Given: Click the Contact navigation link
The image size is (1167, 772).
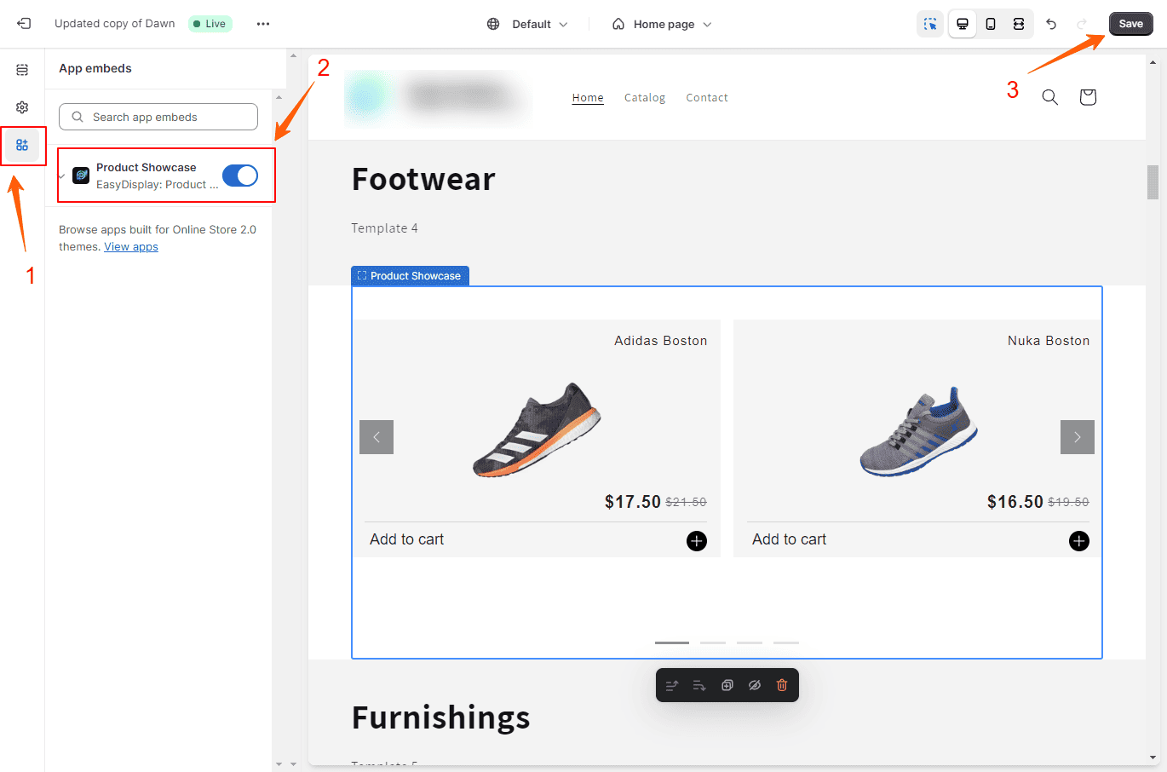Looking at the screenshot, I should (x=707, y=98).
